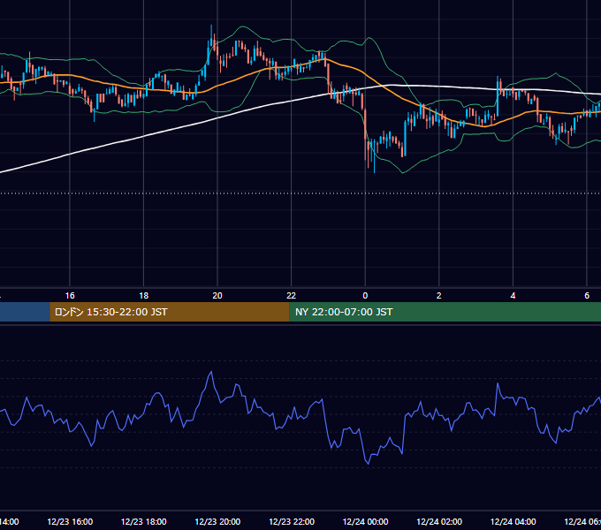601x530 pixels.
Task: Click the NY 22:00-07:00 JST session bar
Action: pyautogui.click(x=445, y=312)
